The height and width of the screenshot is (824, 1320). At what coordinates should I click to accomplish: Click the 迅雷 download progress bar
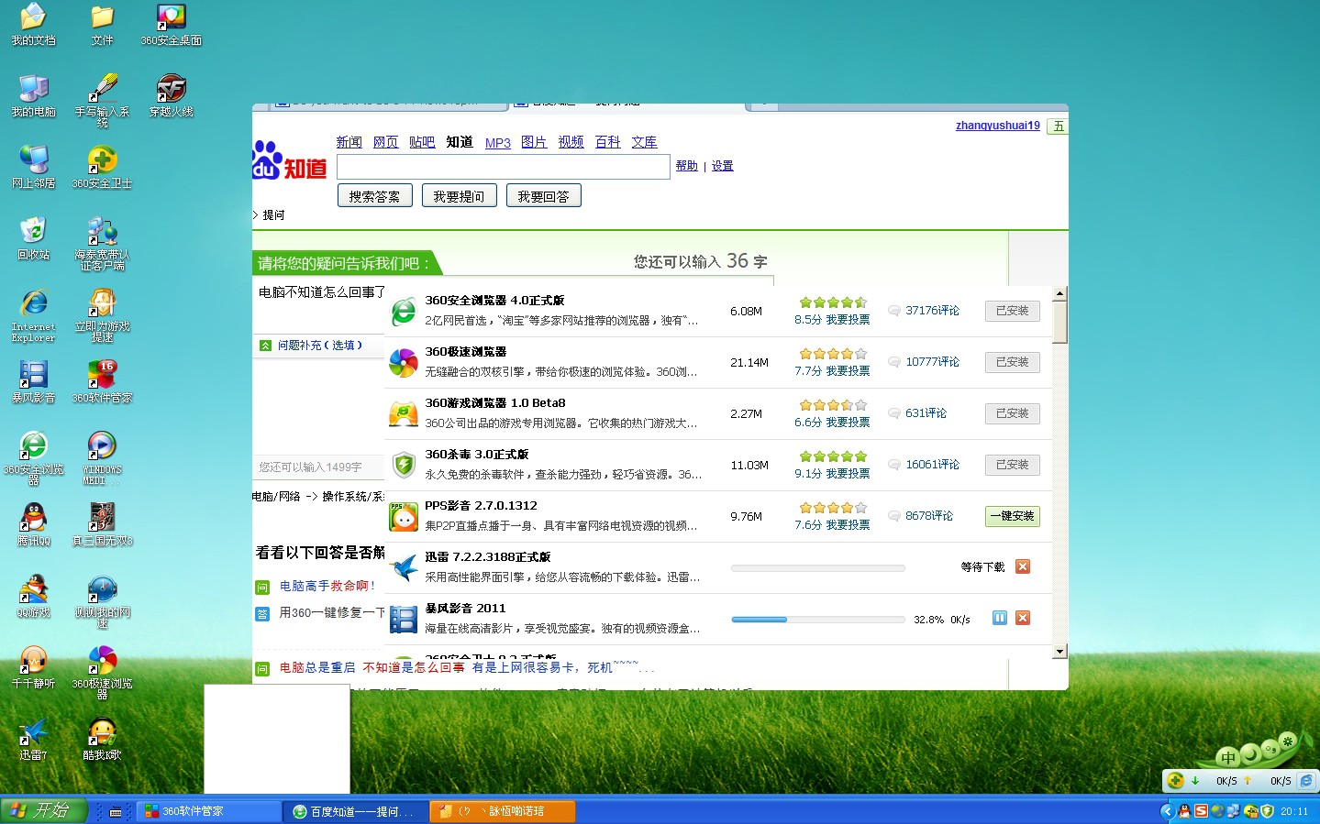coord(817,568)
